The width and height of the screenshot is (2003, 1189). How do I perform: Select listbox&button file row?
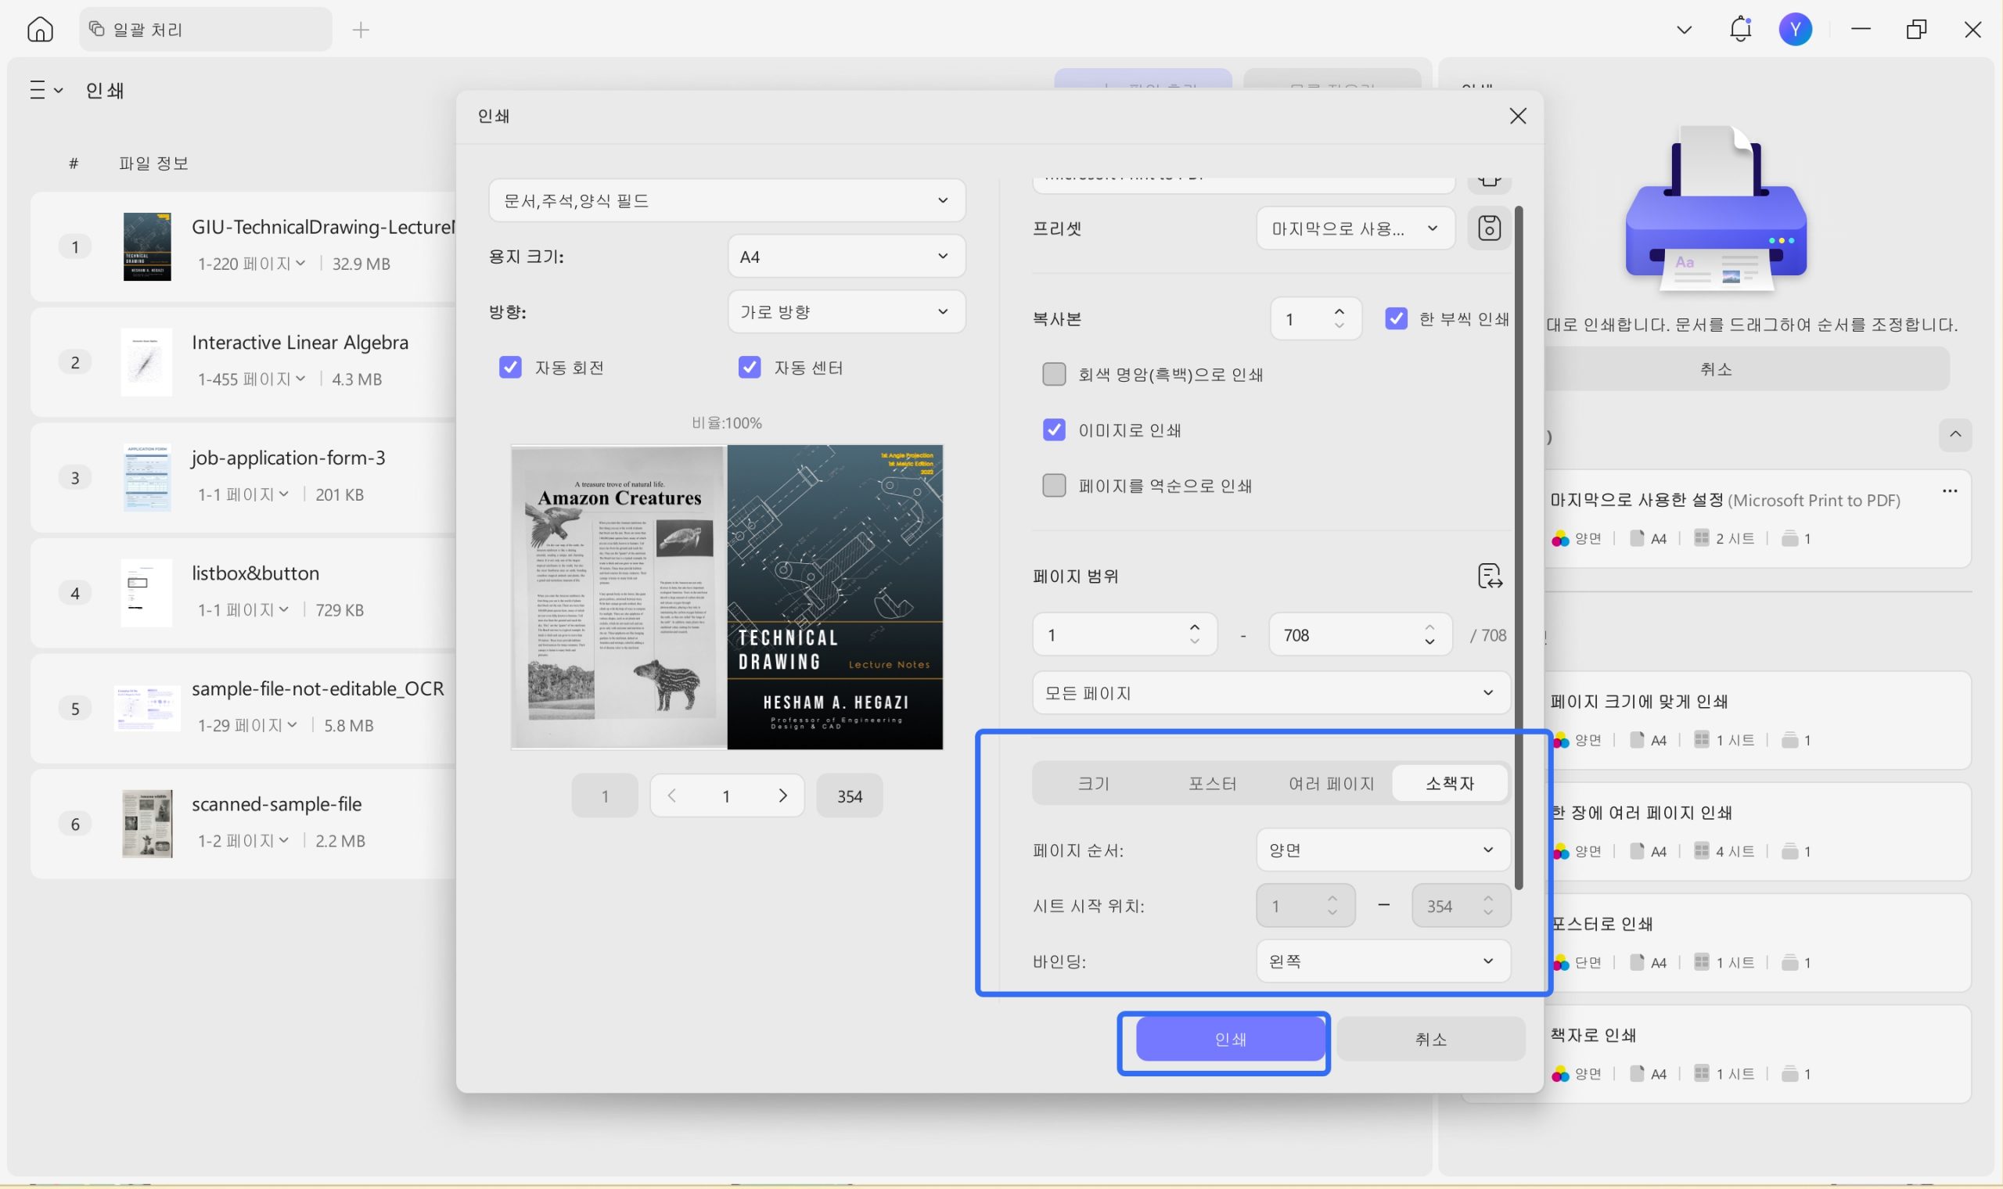click(243, 593)
